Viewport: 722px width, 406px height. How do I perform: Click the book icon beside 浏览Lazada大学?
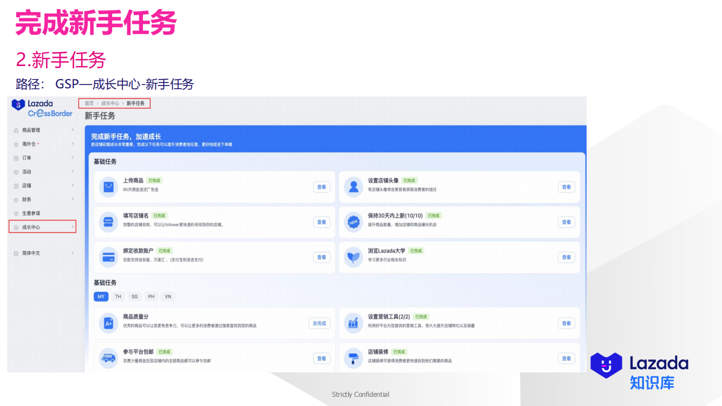(x=353, y=257)
